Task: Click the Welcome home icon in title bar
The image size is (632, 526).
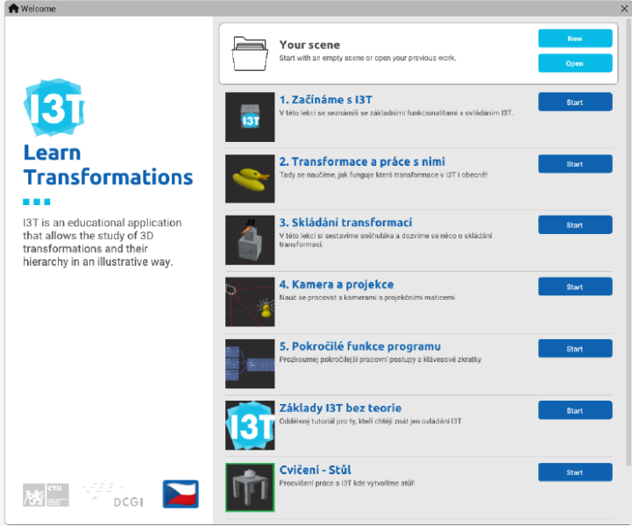Action: click(x=13, y=9)
